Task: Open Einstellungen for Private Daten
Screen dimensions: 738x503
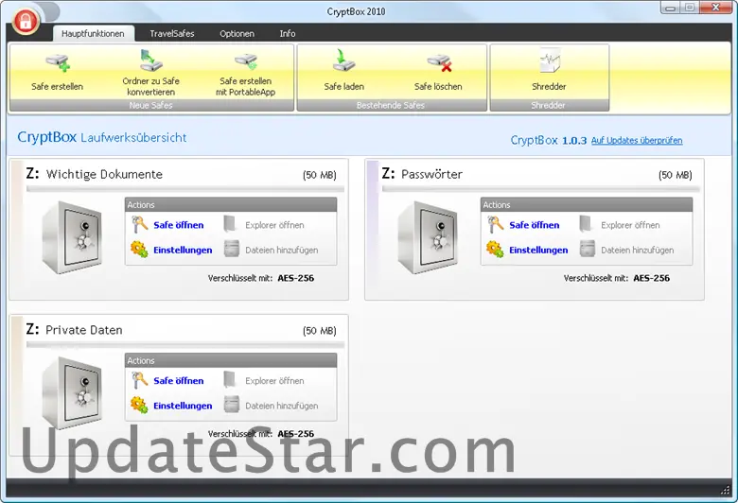Action: coord(183,406)
